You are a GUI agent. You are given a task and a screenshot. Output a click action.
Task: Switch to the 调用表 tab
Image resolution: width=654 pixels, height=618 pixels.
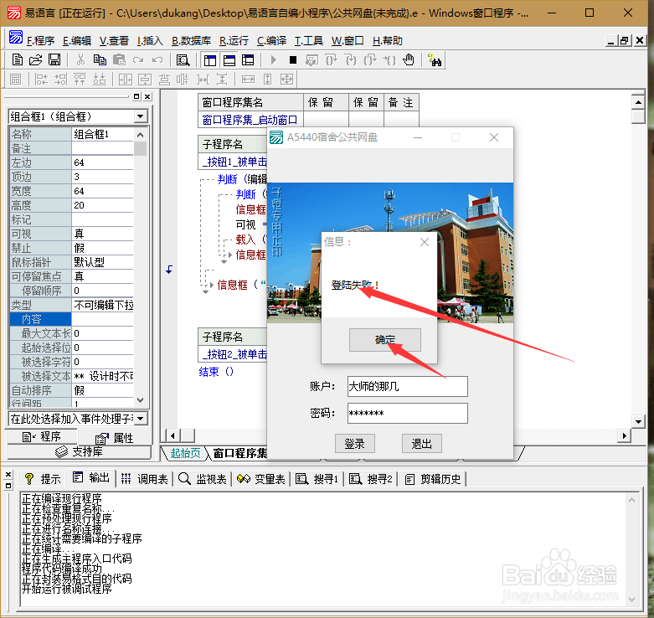click(x=144, y=479)
